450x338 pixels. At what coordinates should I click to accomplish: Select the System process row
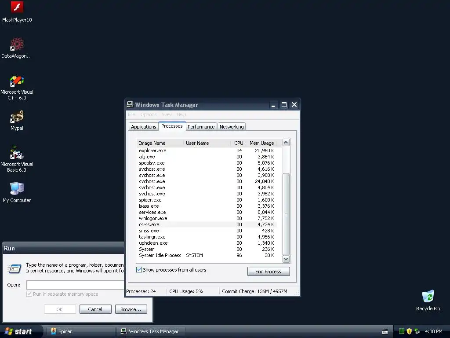pos(207,249)
